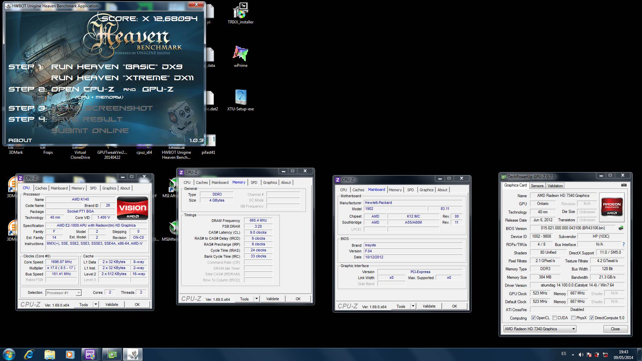
Task: Click the GPU-Z screenshot camera icon
Action: [x=624, y=185]
